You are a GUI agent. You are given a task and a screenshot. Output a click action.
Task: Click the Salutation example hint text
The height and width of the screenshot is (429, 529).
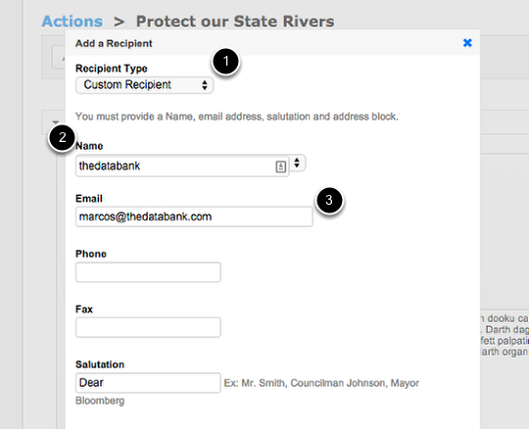(x=247, y=392)
